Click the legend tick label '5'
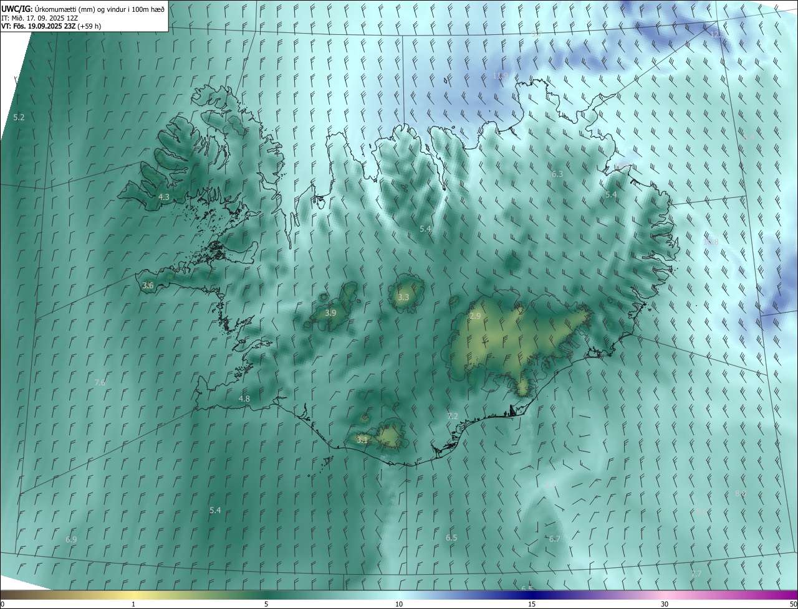798x609 pixels. point(266,604)
